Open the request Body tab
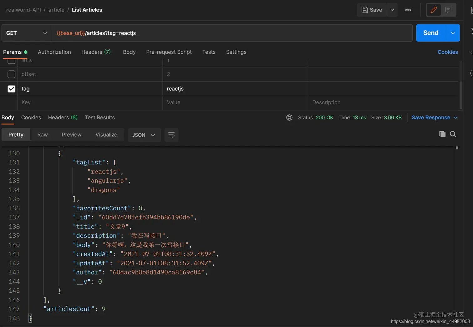The image size is (473, 327). [129, 52]
